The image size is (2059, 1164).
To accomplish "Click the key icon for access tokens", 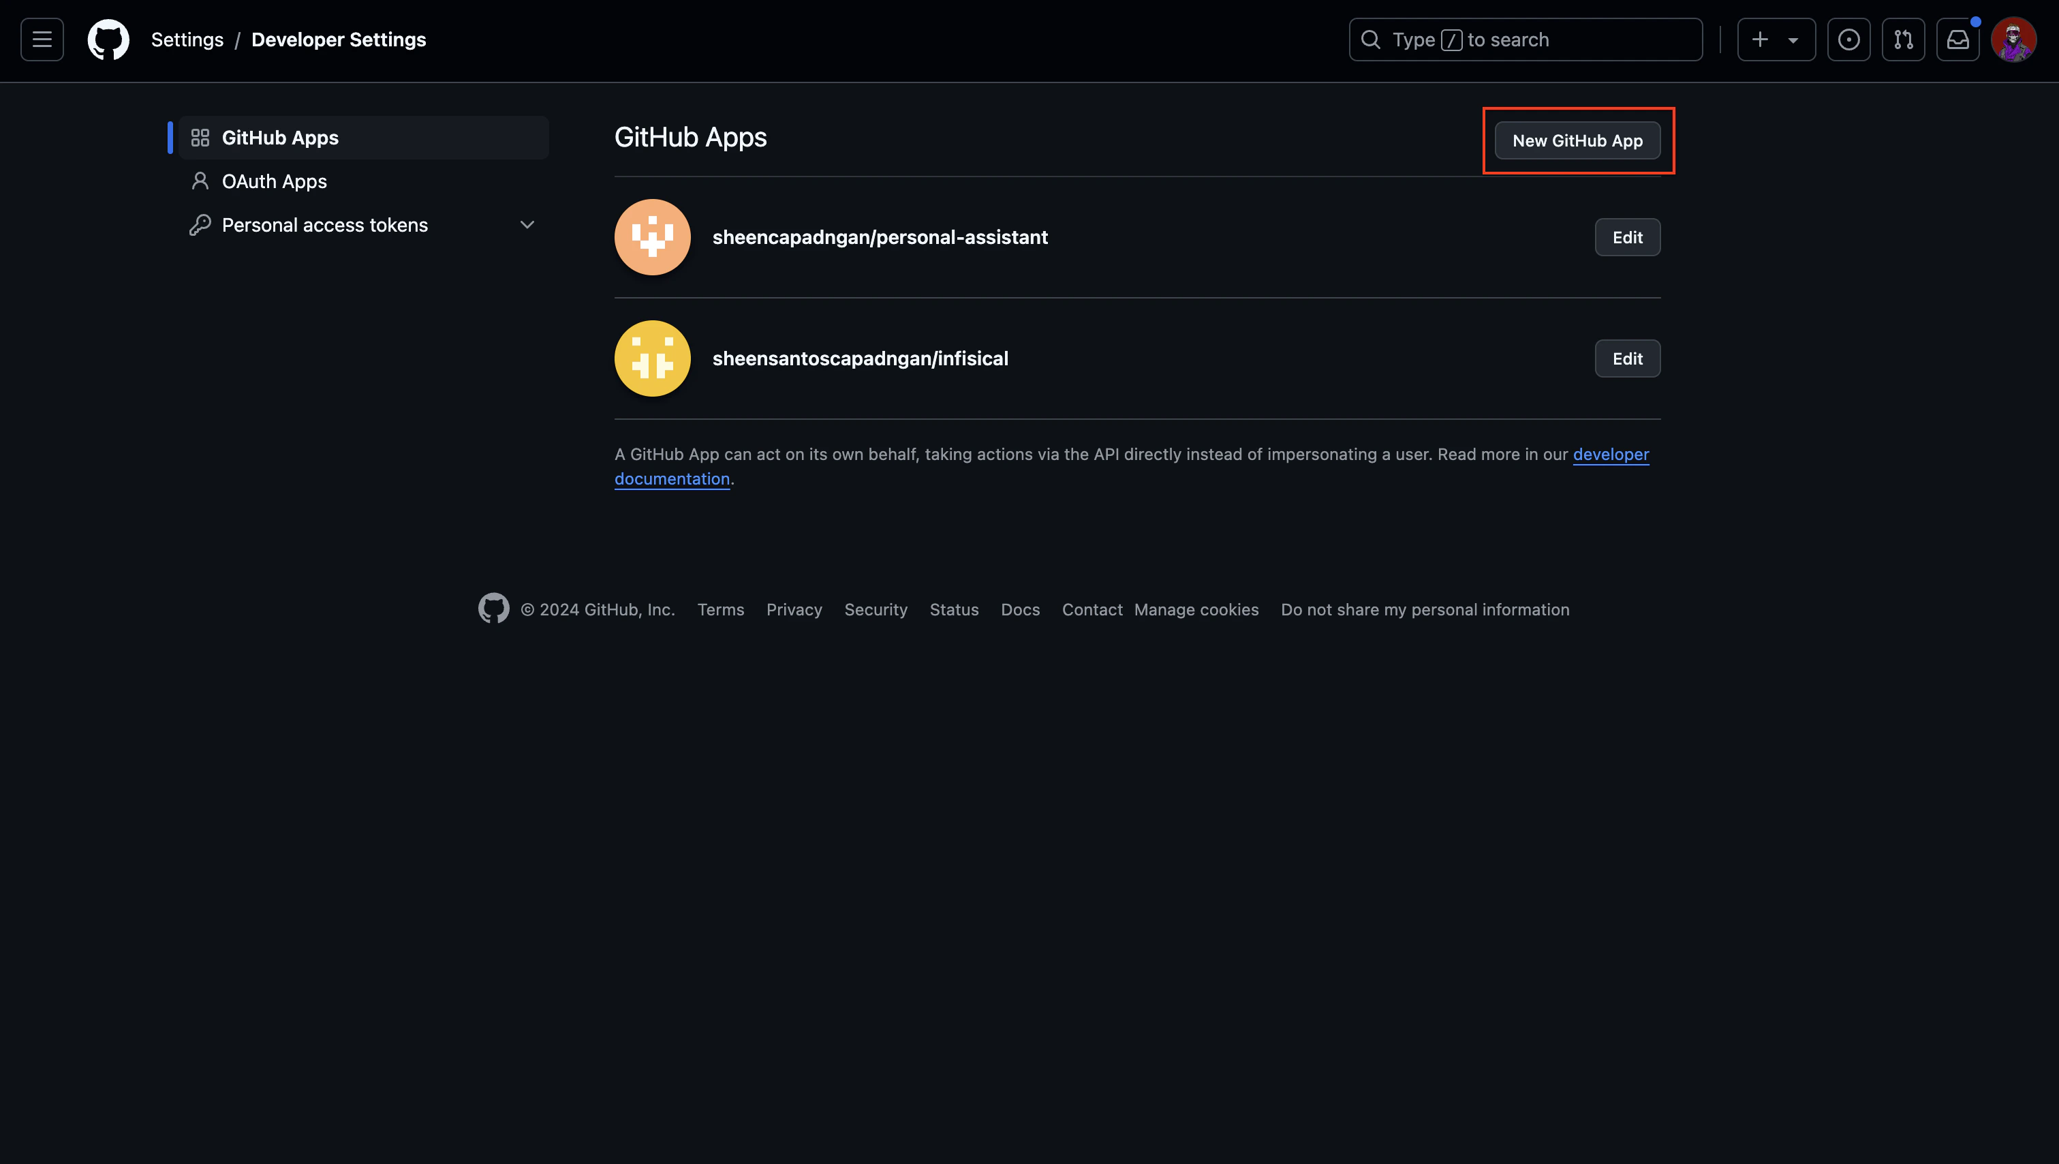I will [x=200, y=226].
